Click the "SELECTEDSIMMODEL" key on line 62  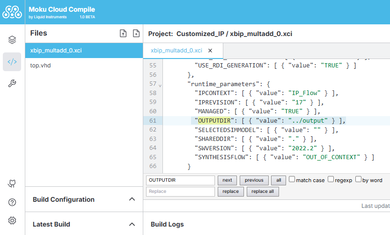227,130
